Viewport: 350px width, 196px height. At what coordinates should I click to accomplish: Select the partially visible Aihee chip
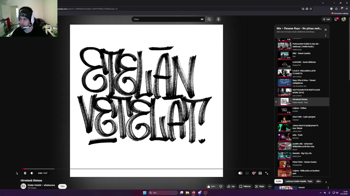pos(319,181)
